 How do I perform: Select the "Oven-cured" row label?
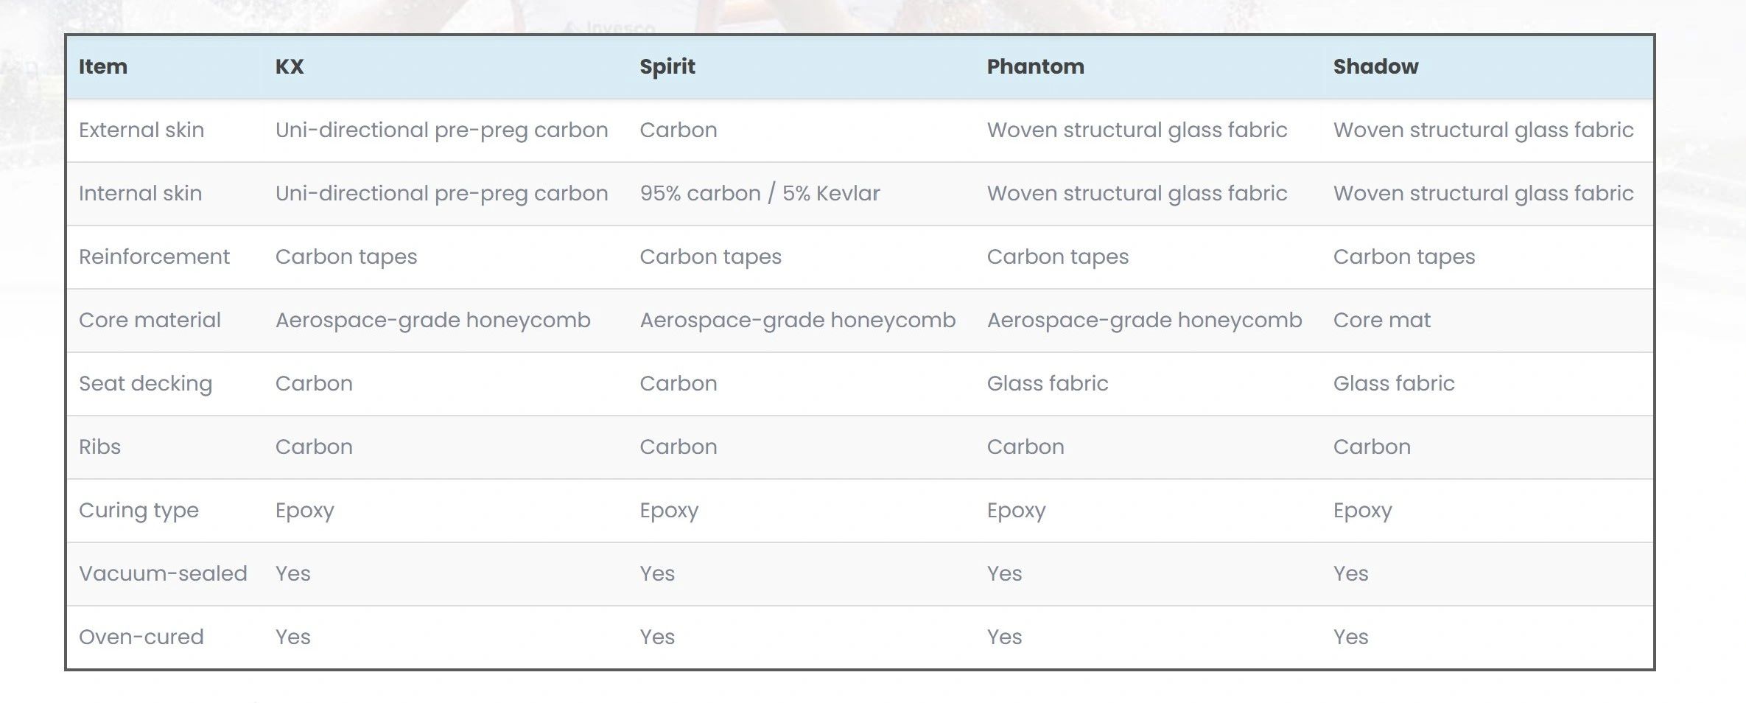pyautogui.click(x=141, y=637)
